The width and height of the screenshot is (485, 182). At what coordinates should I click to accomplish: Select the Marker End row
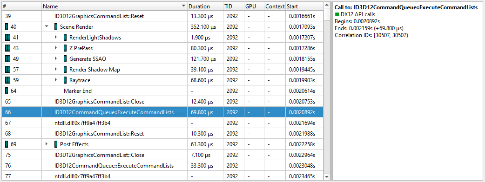tap(162, 91)
